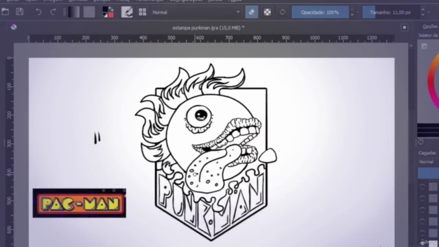Viewport: 439px width, 247px height.
Task: Toggle eraser mode
Action: coord(252,12)
